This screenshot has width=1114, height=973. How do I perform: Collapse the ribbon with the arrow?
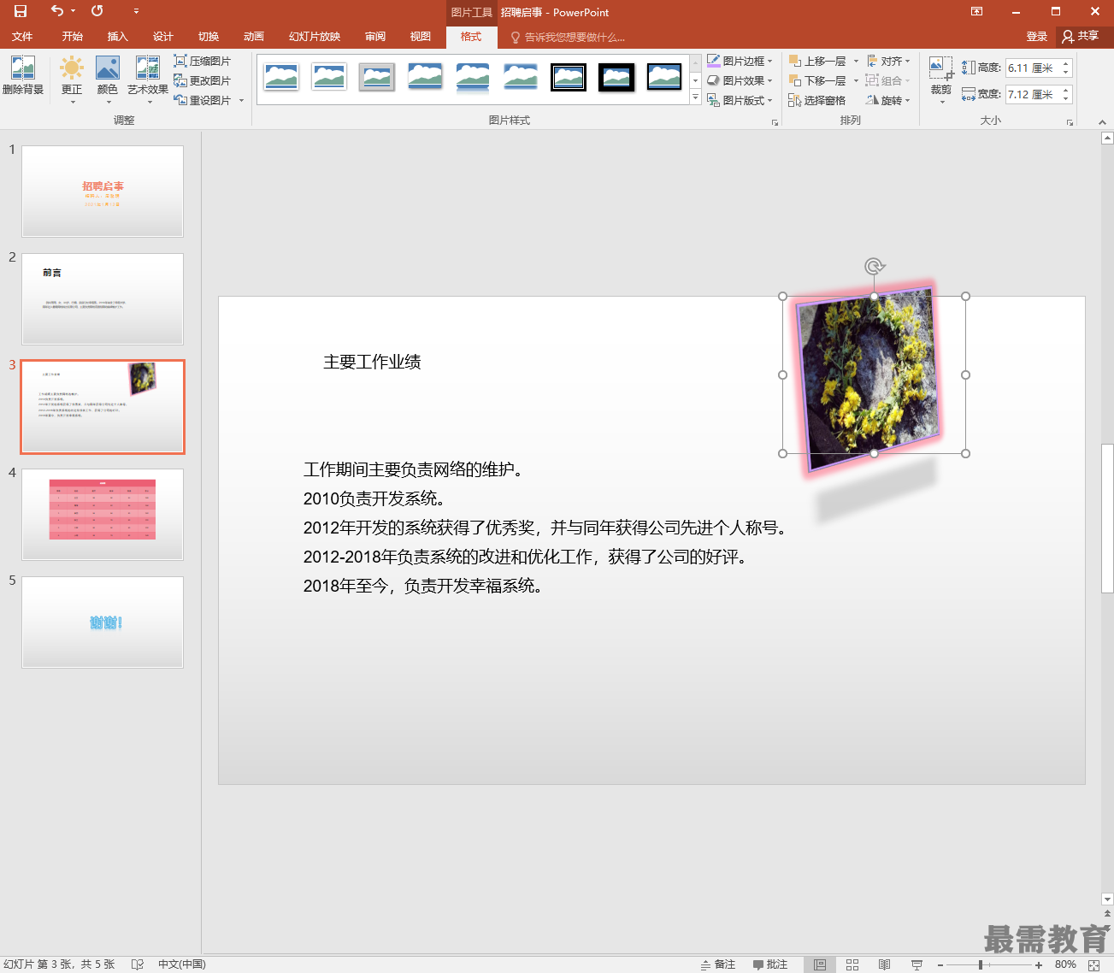[x=1102, y=122]
